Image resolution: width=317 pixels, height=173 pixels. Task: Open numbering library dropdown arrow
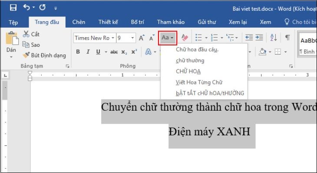click(222, 38)
